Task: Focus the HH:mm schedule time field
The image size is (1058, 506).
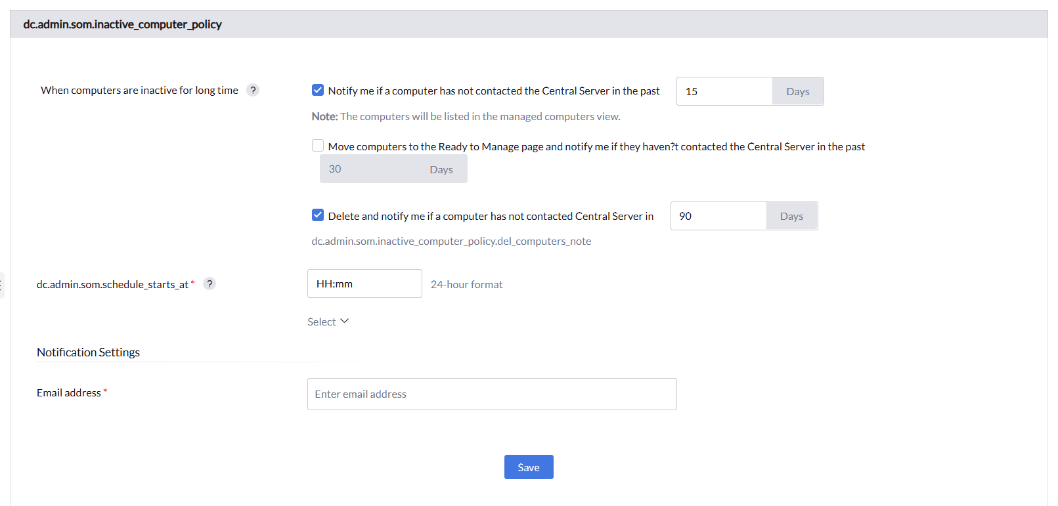Action: coord(364,284)
